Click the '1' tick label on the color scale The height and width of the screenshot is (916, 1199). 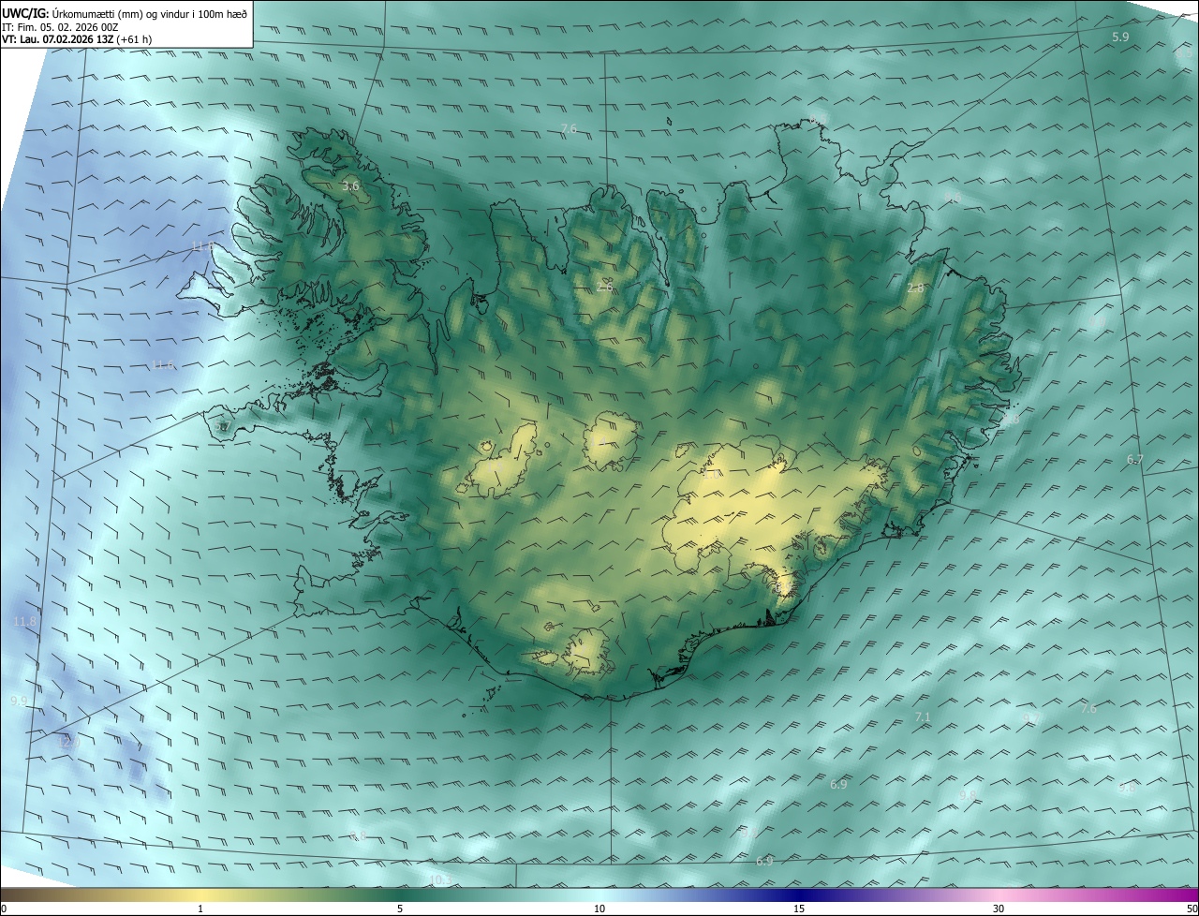pyautogui.click(x=200, y=909)
